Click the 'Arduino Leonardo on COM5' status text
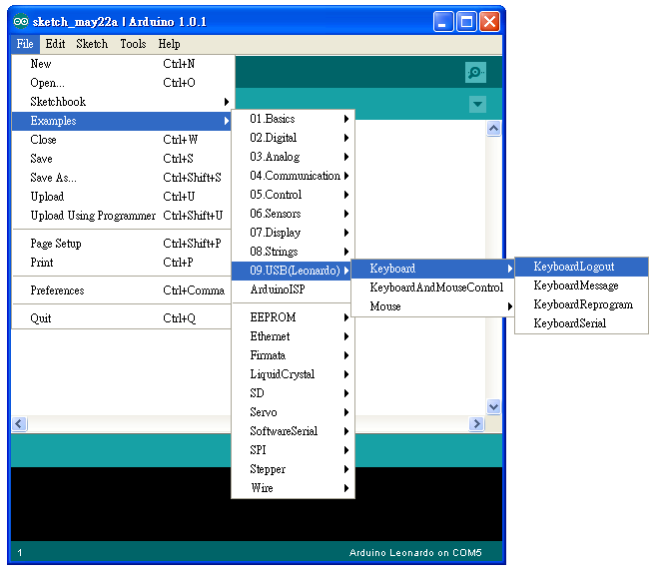Viewport: 653px width, 577px height. click(x=415, y=553)
